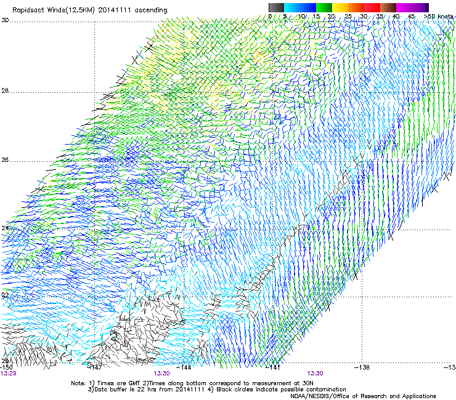
Task: Click the '>50 knots' legend label
Action: click(438, 17)
